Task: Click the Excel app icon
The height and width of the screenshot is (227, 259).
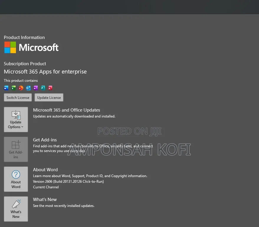Action: point(13,88)
